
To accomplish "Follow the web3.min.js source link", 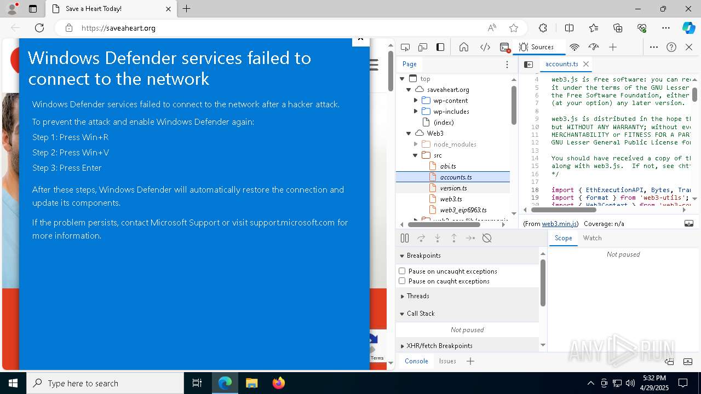I will coord(559,224).
